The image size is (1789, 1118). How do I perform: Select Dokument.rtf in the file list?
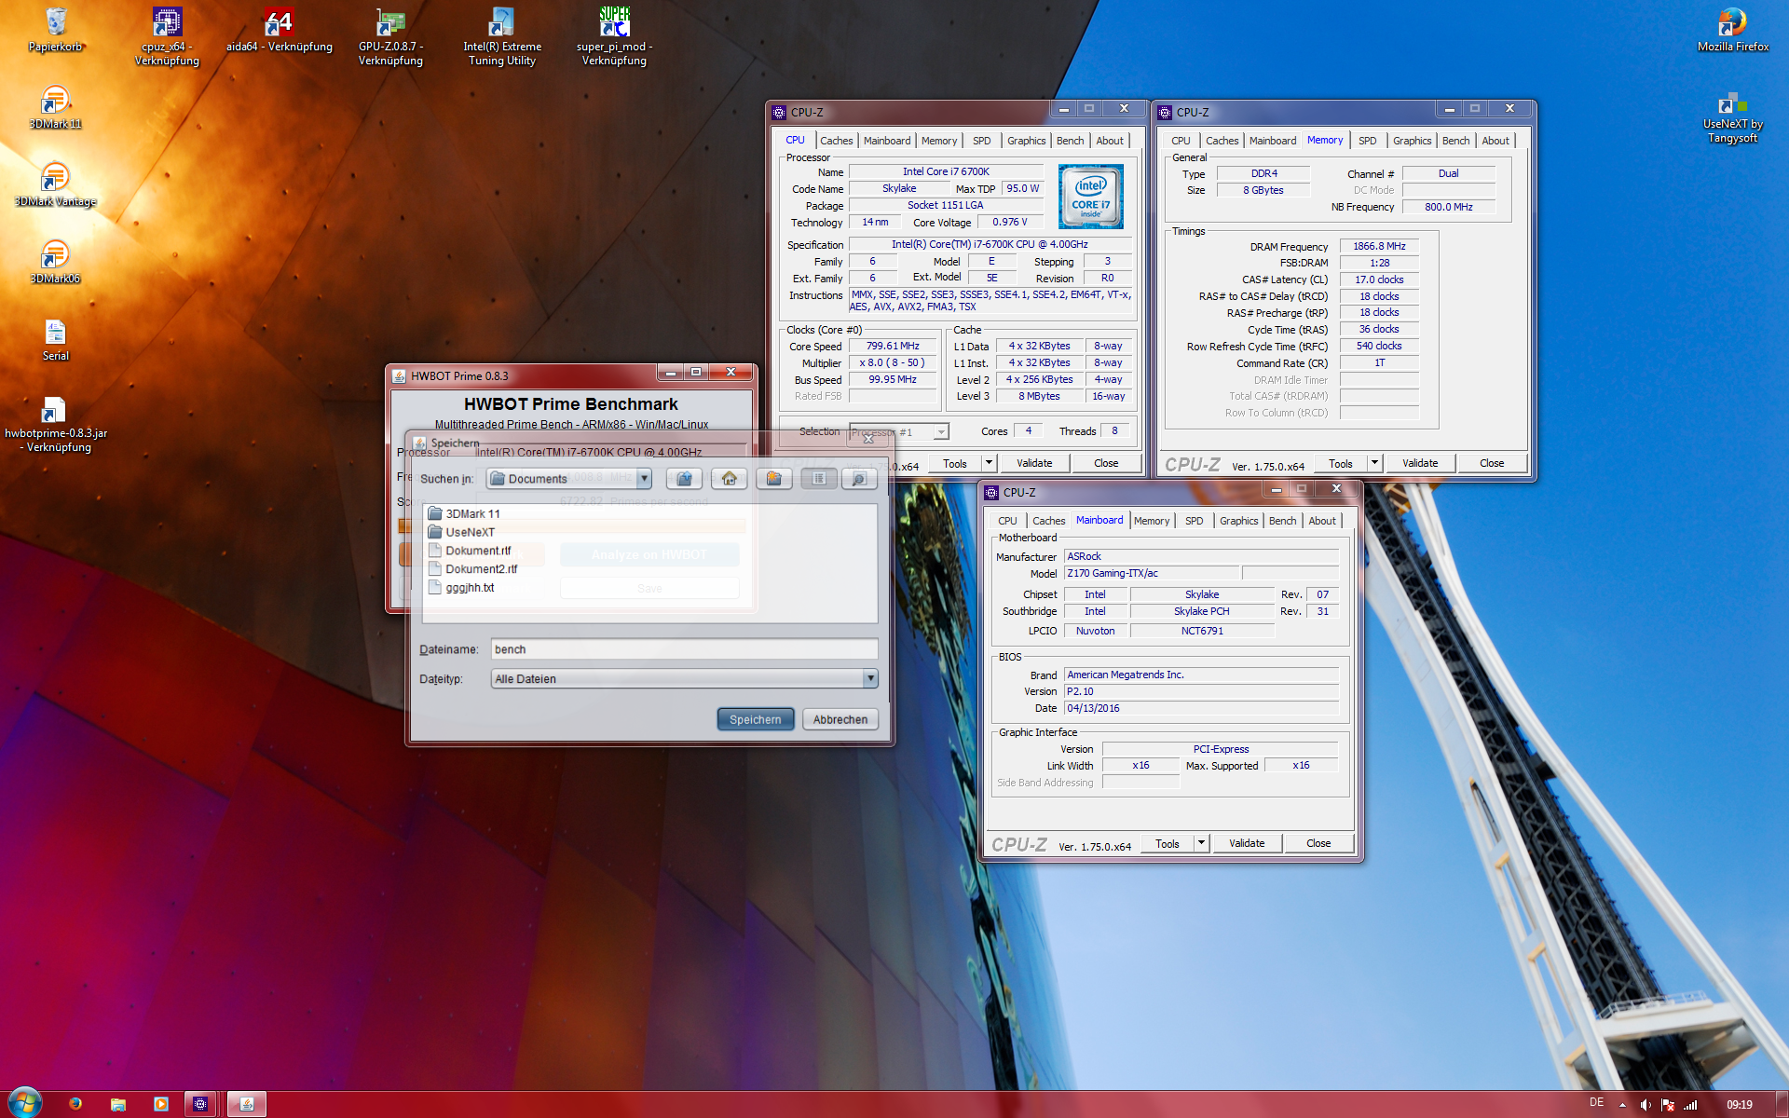470,551
